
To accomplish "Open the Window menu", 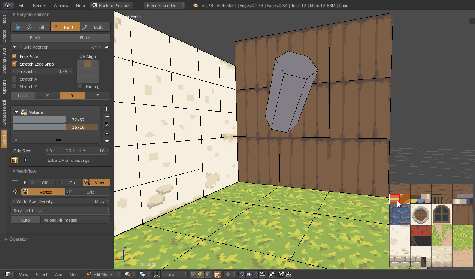I will point(61,6).
